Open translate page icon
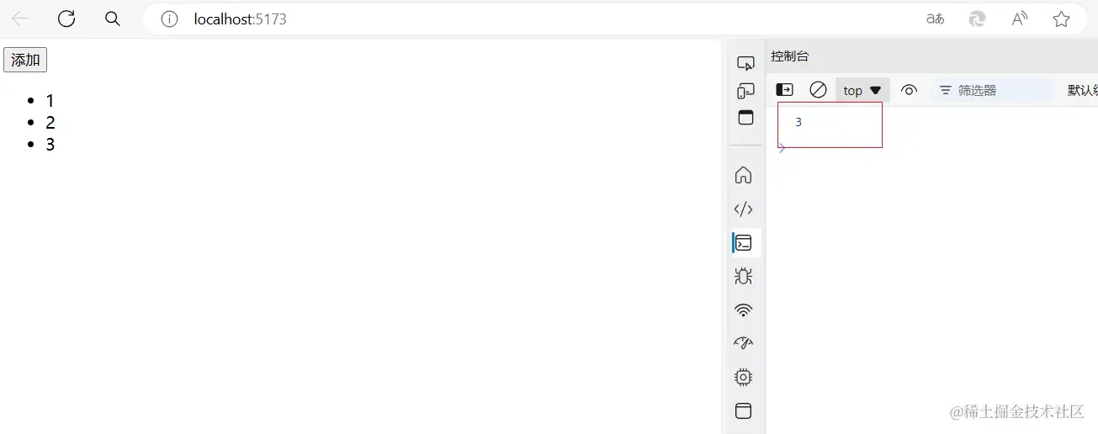Image resolution: width=1098 pixels, height=434 pixels. point(935,19)
